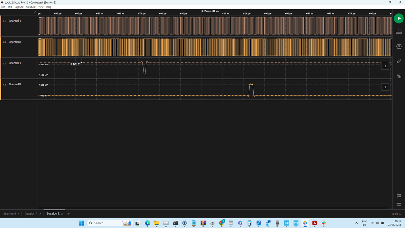Select the digital D3 Channel 3 label
Image resolution: width=405 pixels, height=228 pixels.
[x=15, y=42]
